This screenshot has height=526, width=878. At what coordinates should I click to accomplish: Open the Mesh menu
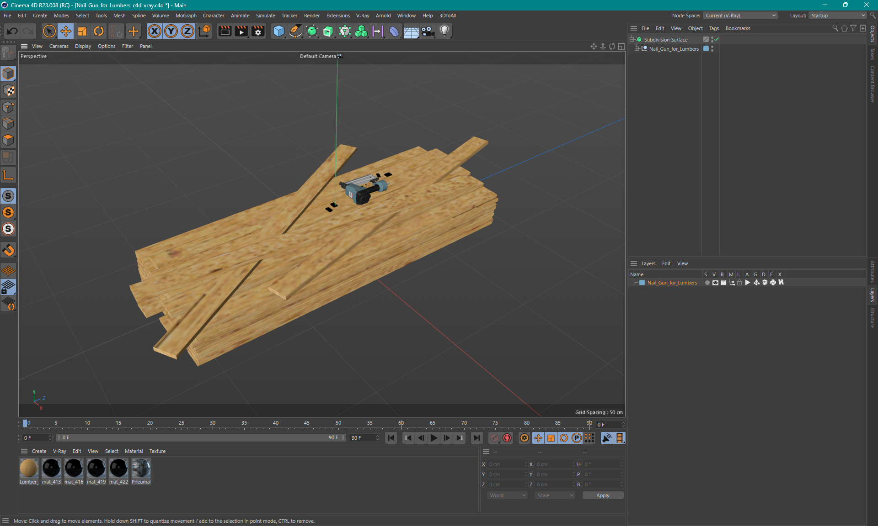click(119, 16)
